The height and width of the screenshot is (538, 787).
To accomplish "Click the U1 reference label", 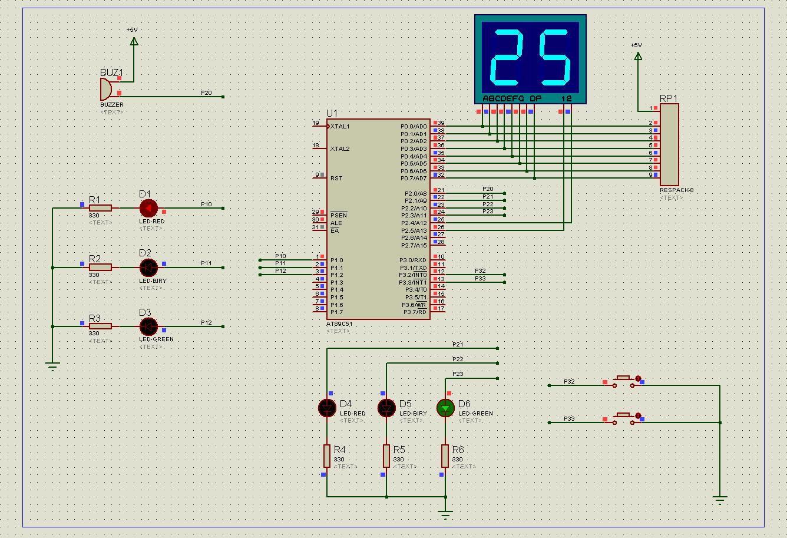I will click(x=332, y=113).
